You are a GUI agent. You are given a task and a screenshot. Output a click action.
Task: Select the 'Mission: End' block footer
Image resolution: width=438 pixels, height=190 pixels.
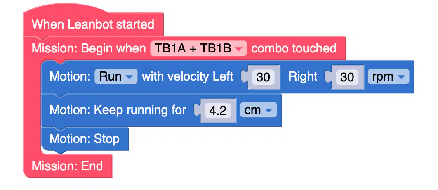[67, 166]
